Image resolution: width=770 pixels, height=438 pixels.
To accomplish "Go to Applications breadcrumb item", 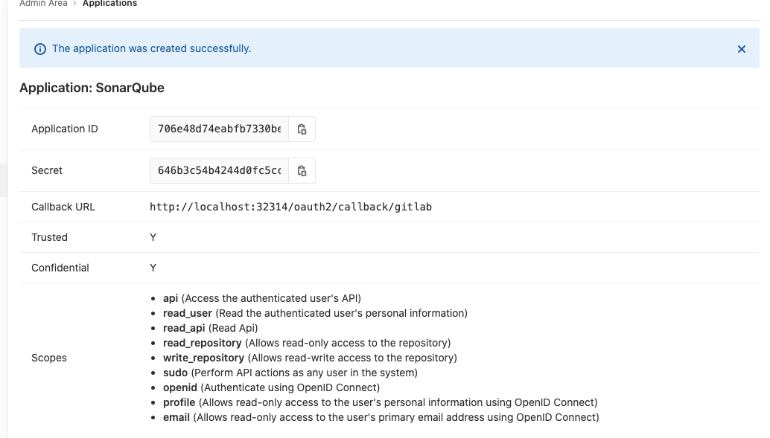I will point(109,4).
